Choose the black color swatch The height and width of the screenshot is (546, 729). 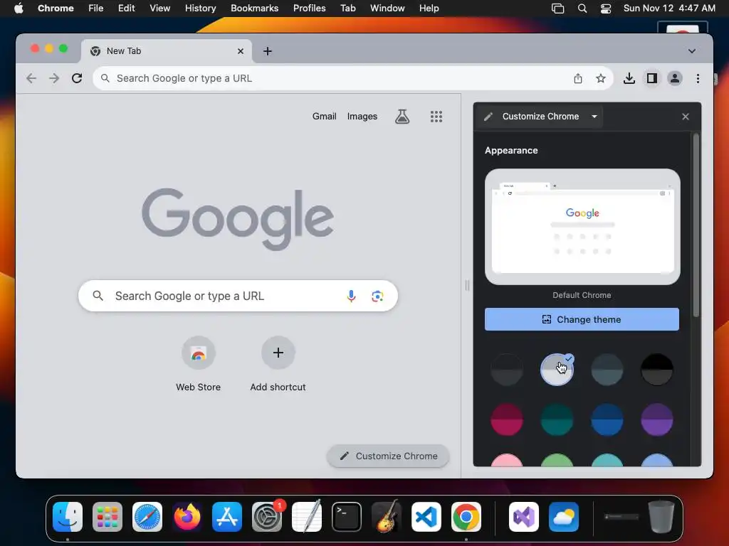[x=657, y=370]
